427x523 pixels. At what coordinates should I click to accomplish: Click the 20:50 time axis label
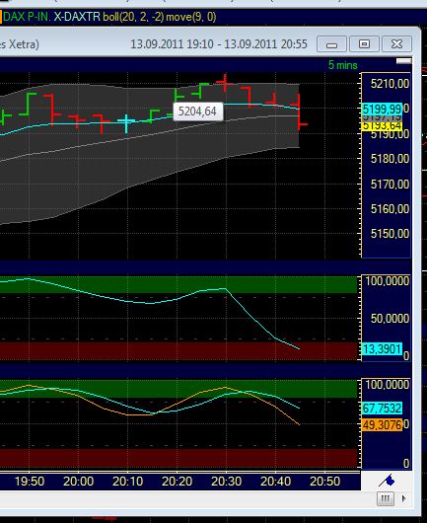325,482
